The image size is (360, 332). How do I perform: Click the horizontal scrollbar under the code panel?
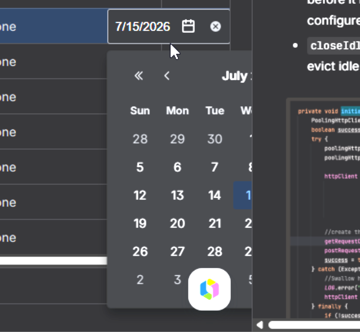click(x=314, y=325)
